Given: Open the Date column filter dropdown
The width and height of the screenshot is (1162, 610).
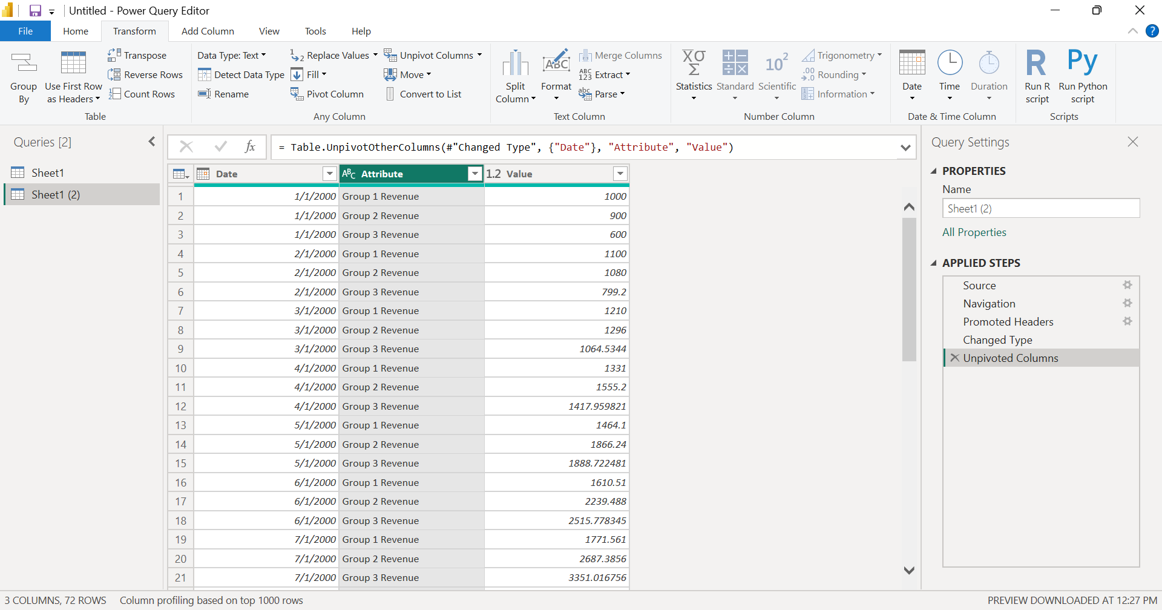Looking at the screenshot, I should 329,174.
